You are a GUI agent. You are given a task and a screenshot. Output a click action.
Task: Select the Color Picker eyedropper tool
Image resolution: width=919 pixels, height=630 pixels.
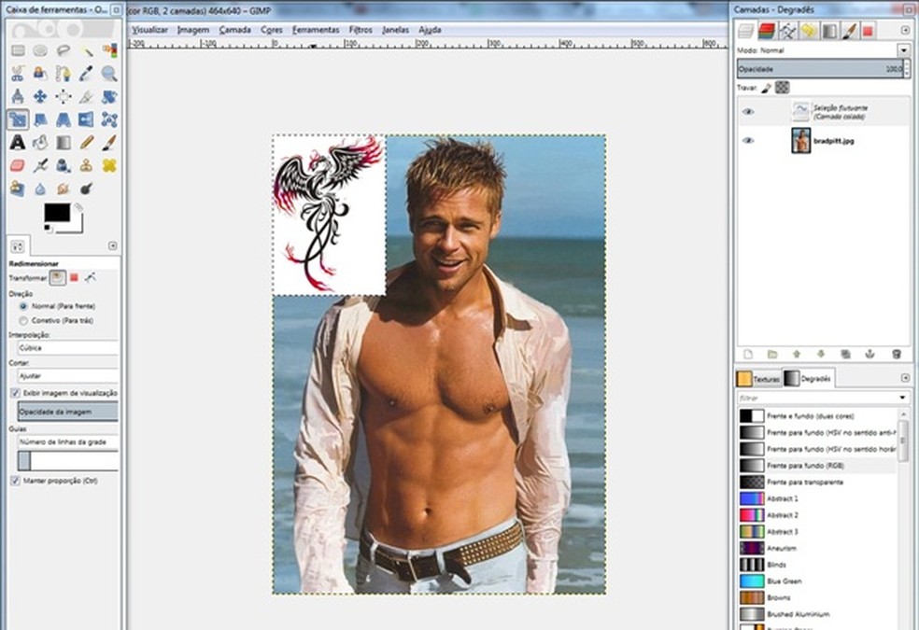pyautogui.click(x=86, y=74)
